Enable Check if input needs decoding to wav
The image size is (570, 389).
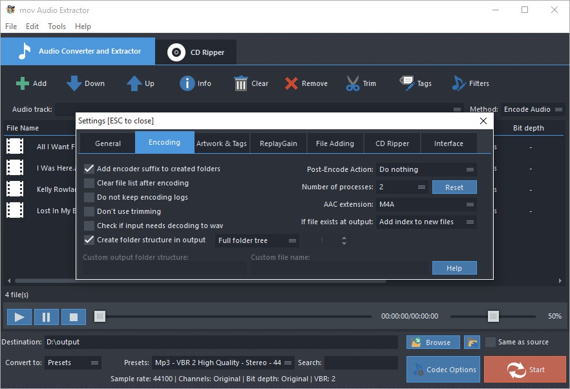(x=89, y=226)
